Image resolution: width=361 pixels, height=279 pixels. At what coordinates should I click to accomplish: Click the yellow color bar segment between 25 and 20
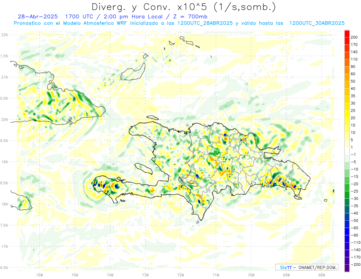(347, 114)
